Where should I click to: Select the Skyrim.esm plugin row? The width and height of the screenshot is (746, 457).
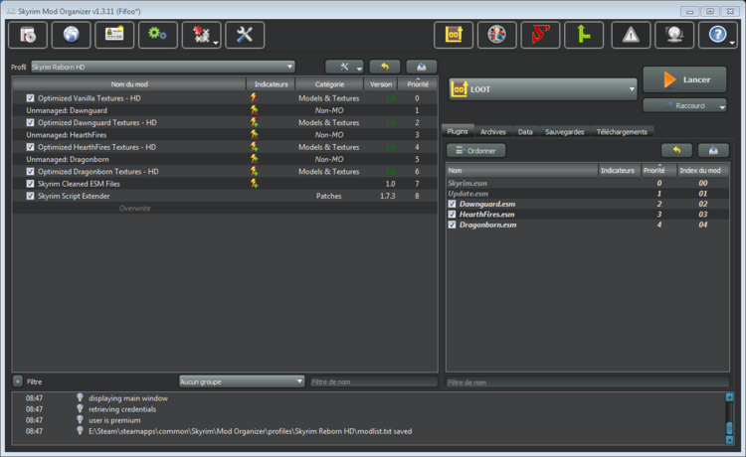coord(588,183)
